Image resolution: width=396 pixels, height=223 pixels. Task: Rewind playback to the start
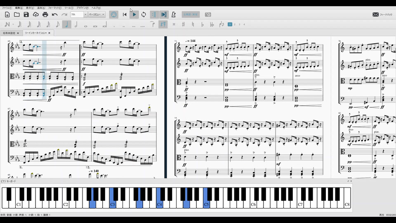point(125,14)
